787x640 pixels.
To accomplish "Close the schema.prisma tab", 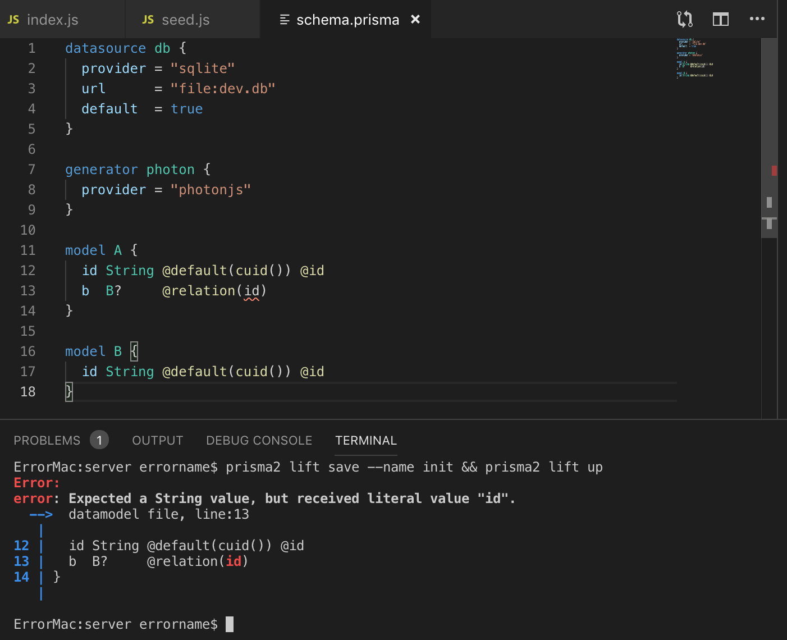I will click(x=415, y=19).
